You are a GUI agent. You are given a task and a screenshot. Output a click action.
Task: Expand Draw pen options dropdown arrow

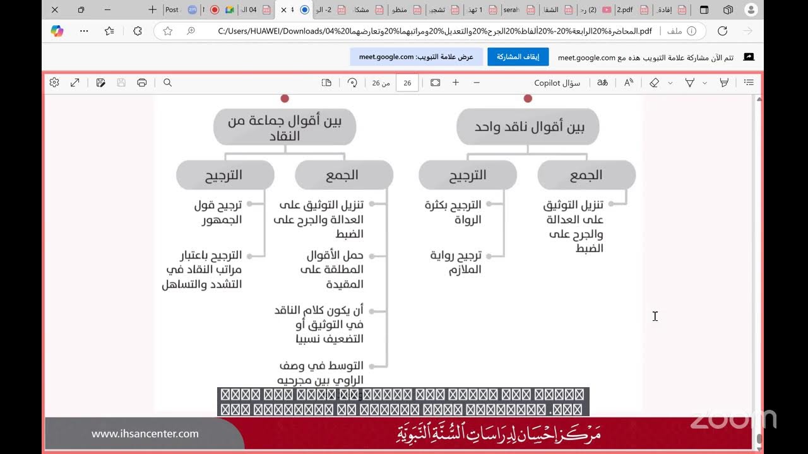[x=705, y=83]
